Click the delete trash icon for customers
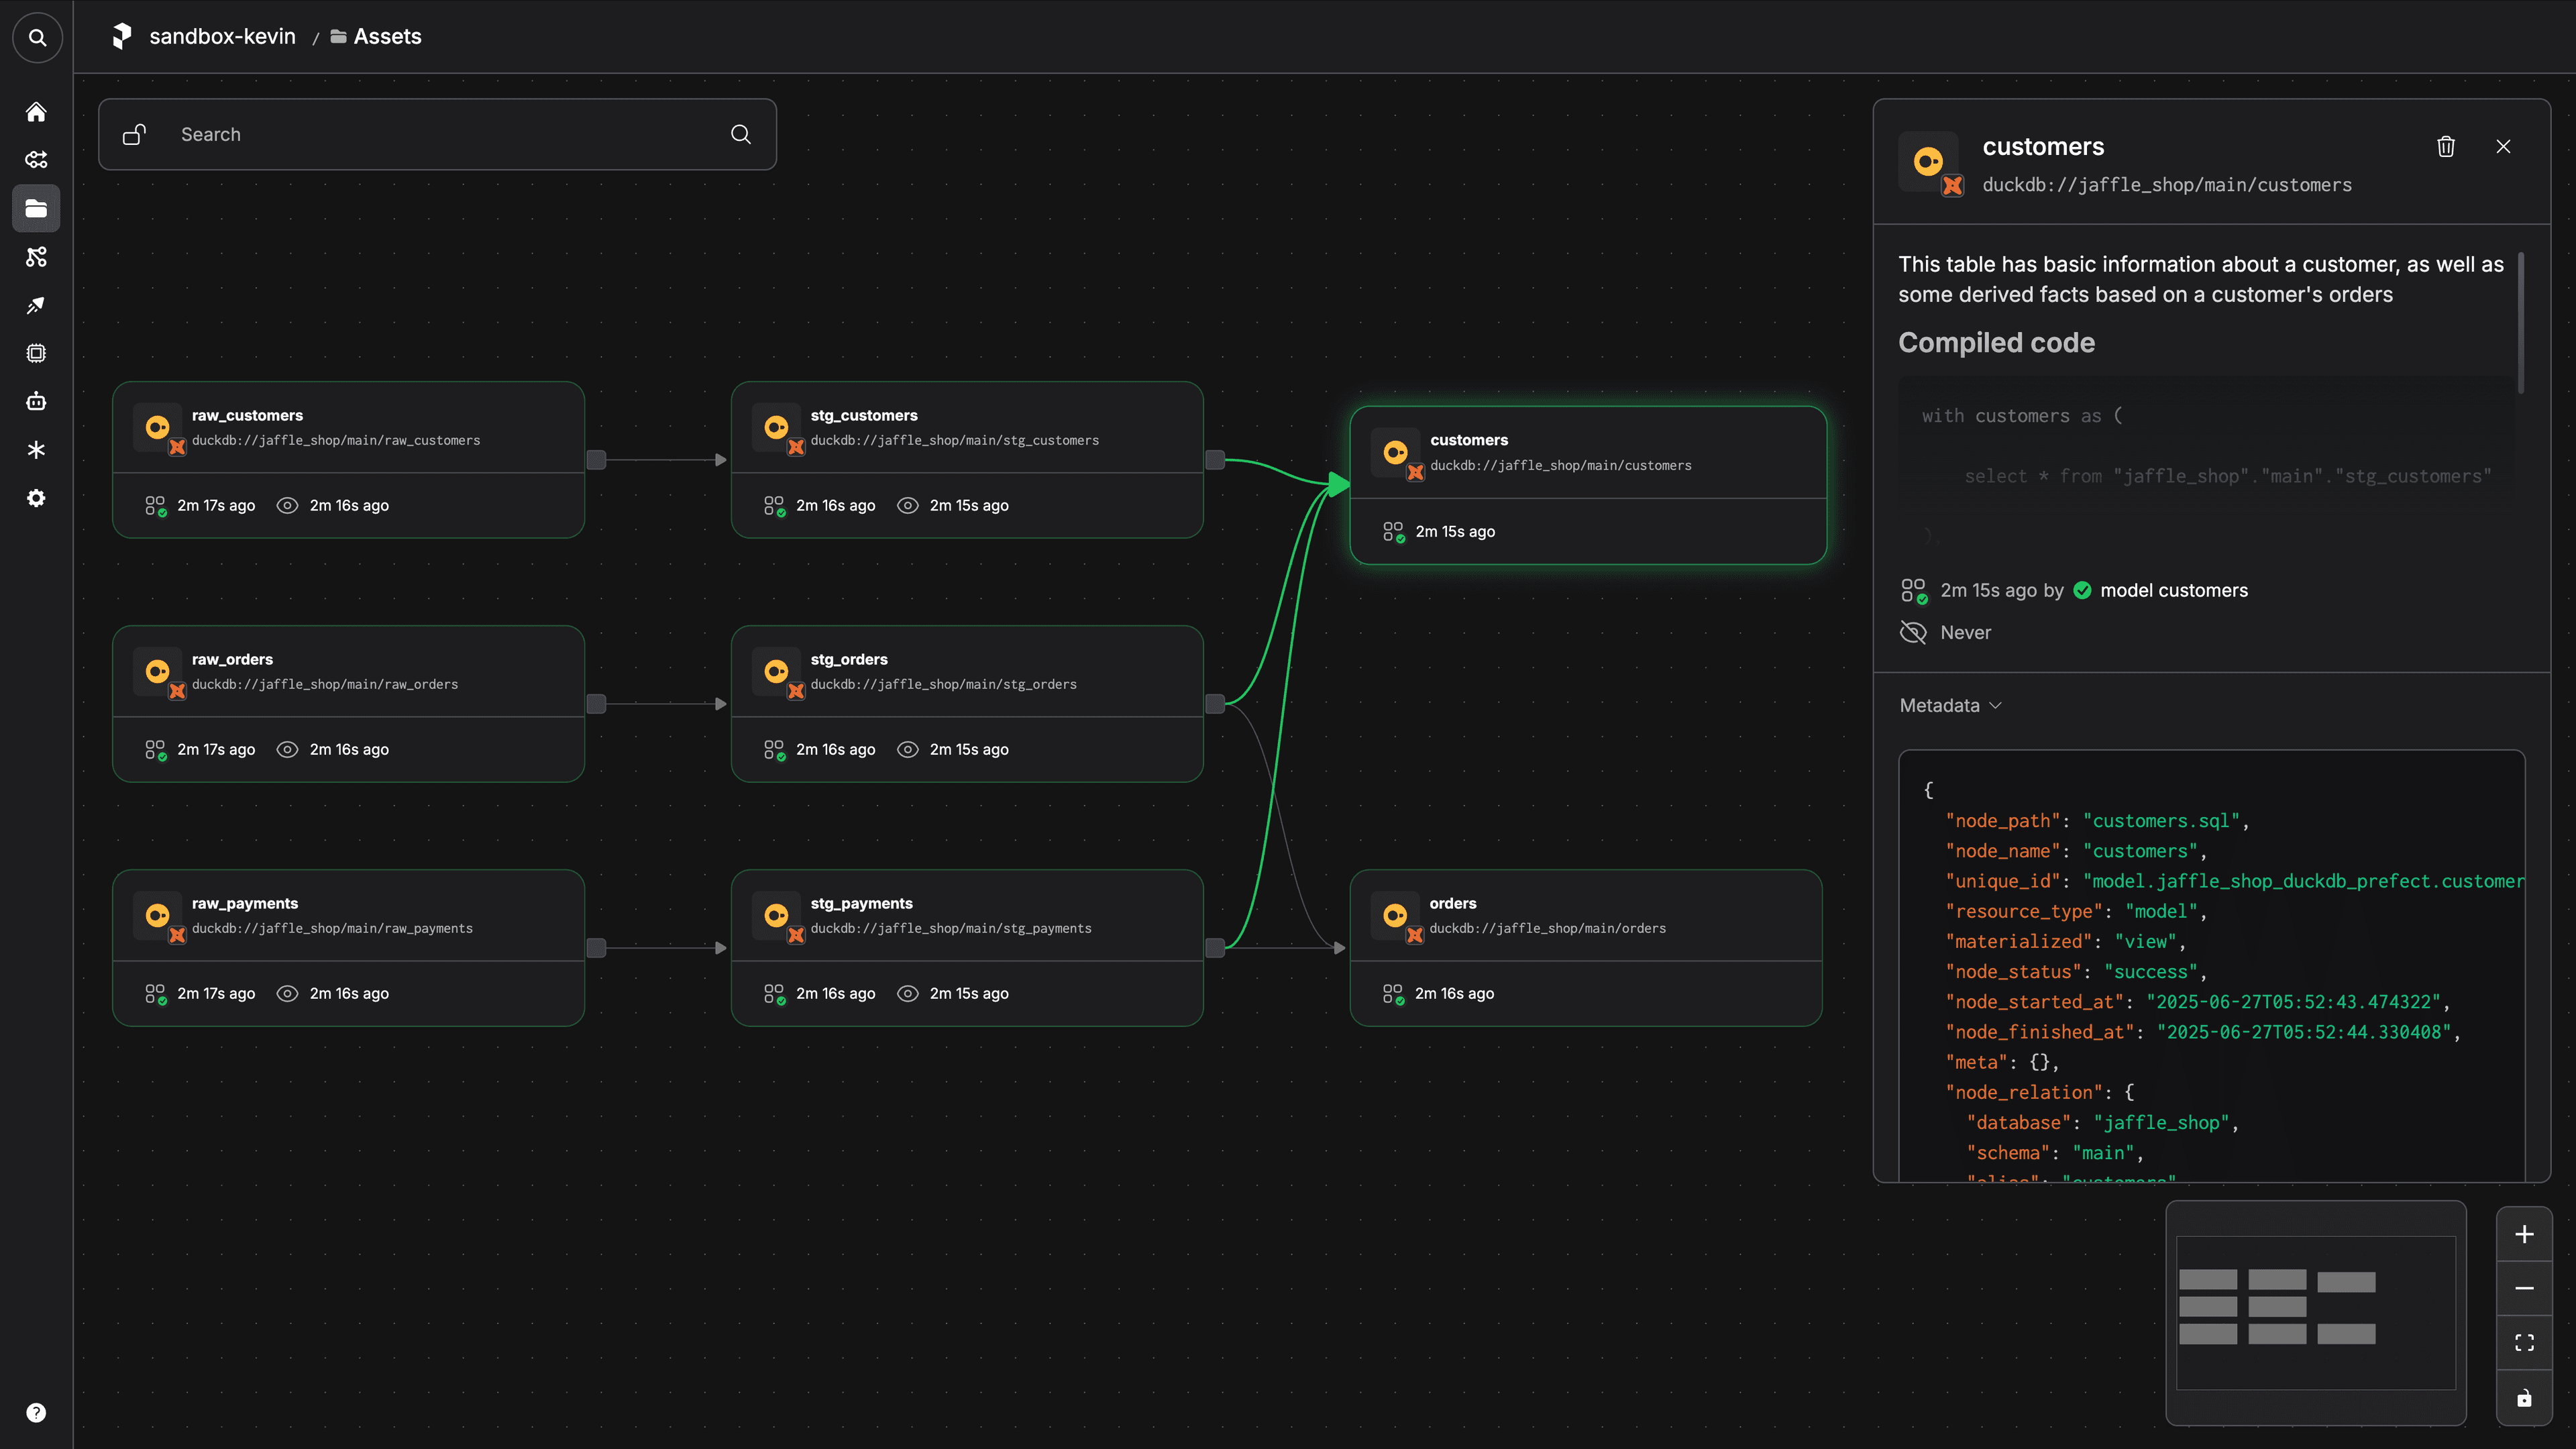This screenshot has width=2576, height=1449. [2445, 147]
